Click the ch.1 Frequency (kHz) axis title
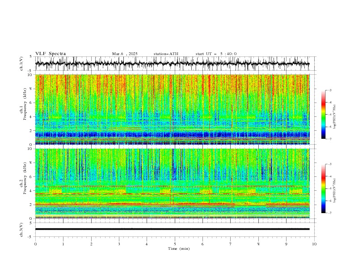Screen dimensions: 354x274 point(23,103)
